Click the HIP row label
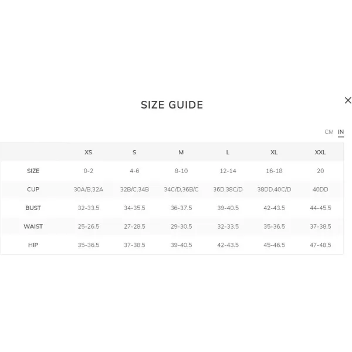Screen dimensions: 352x352 pyautogui.click(x=33, y=245)
